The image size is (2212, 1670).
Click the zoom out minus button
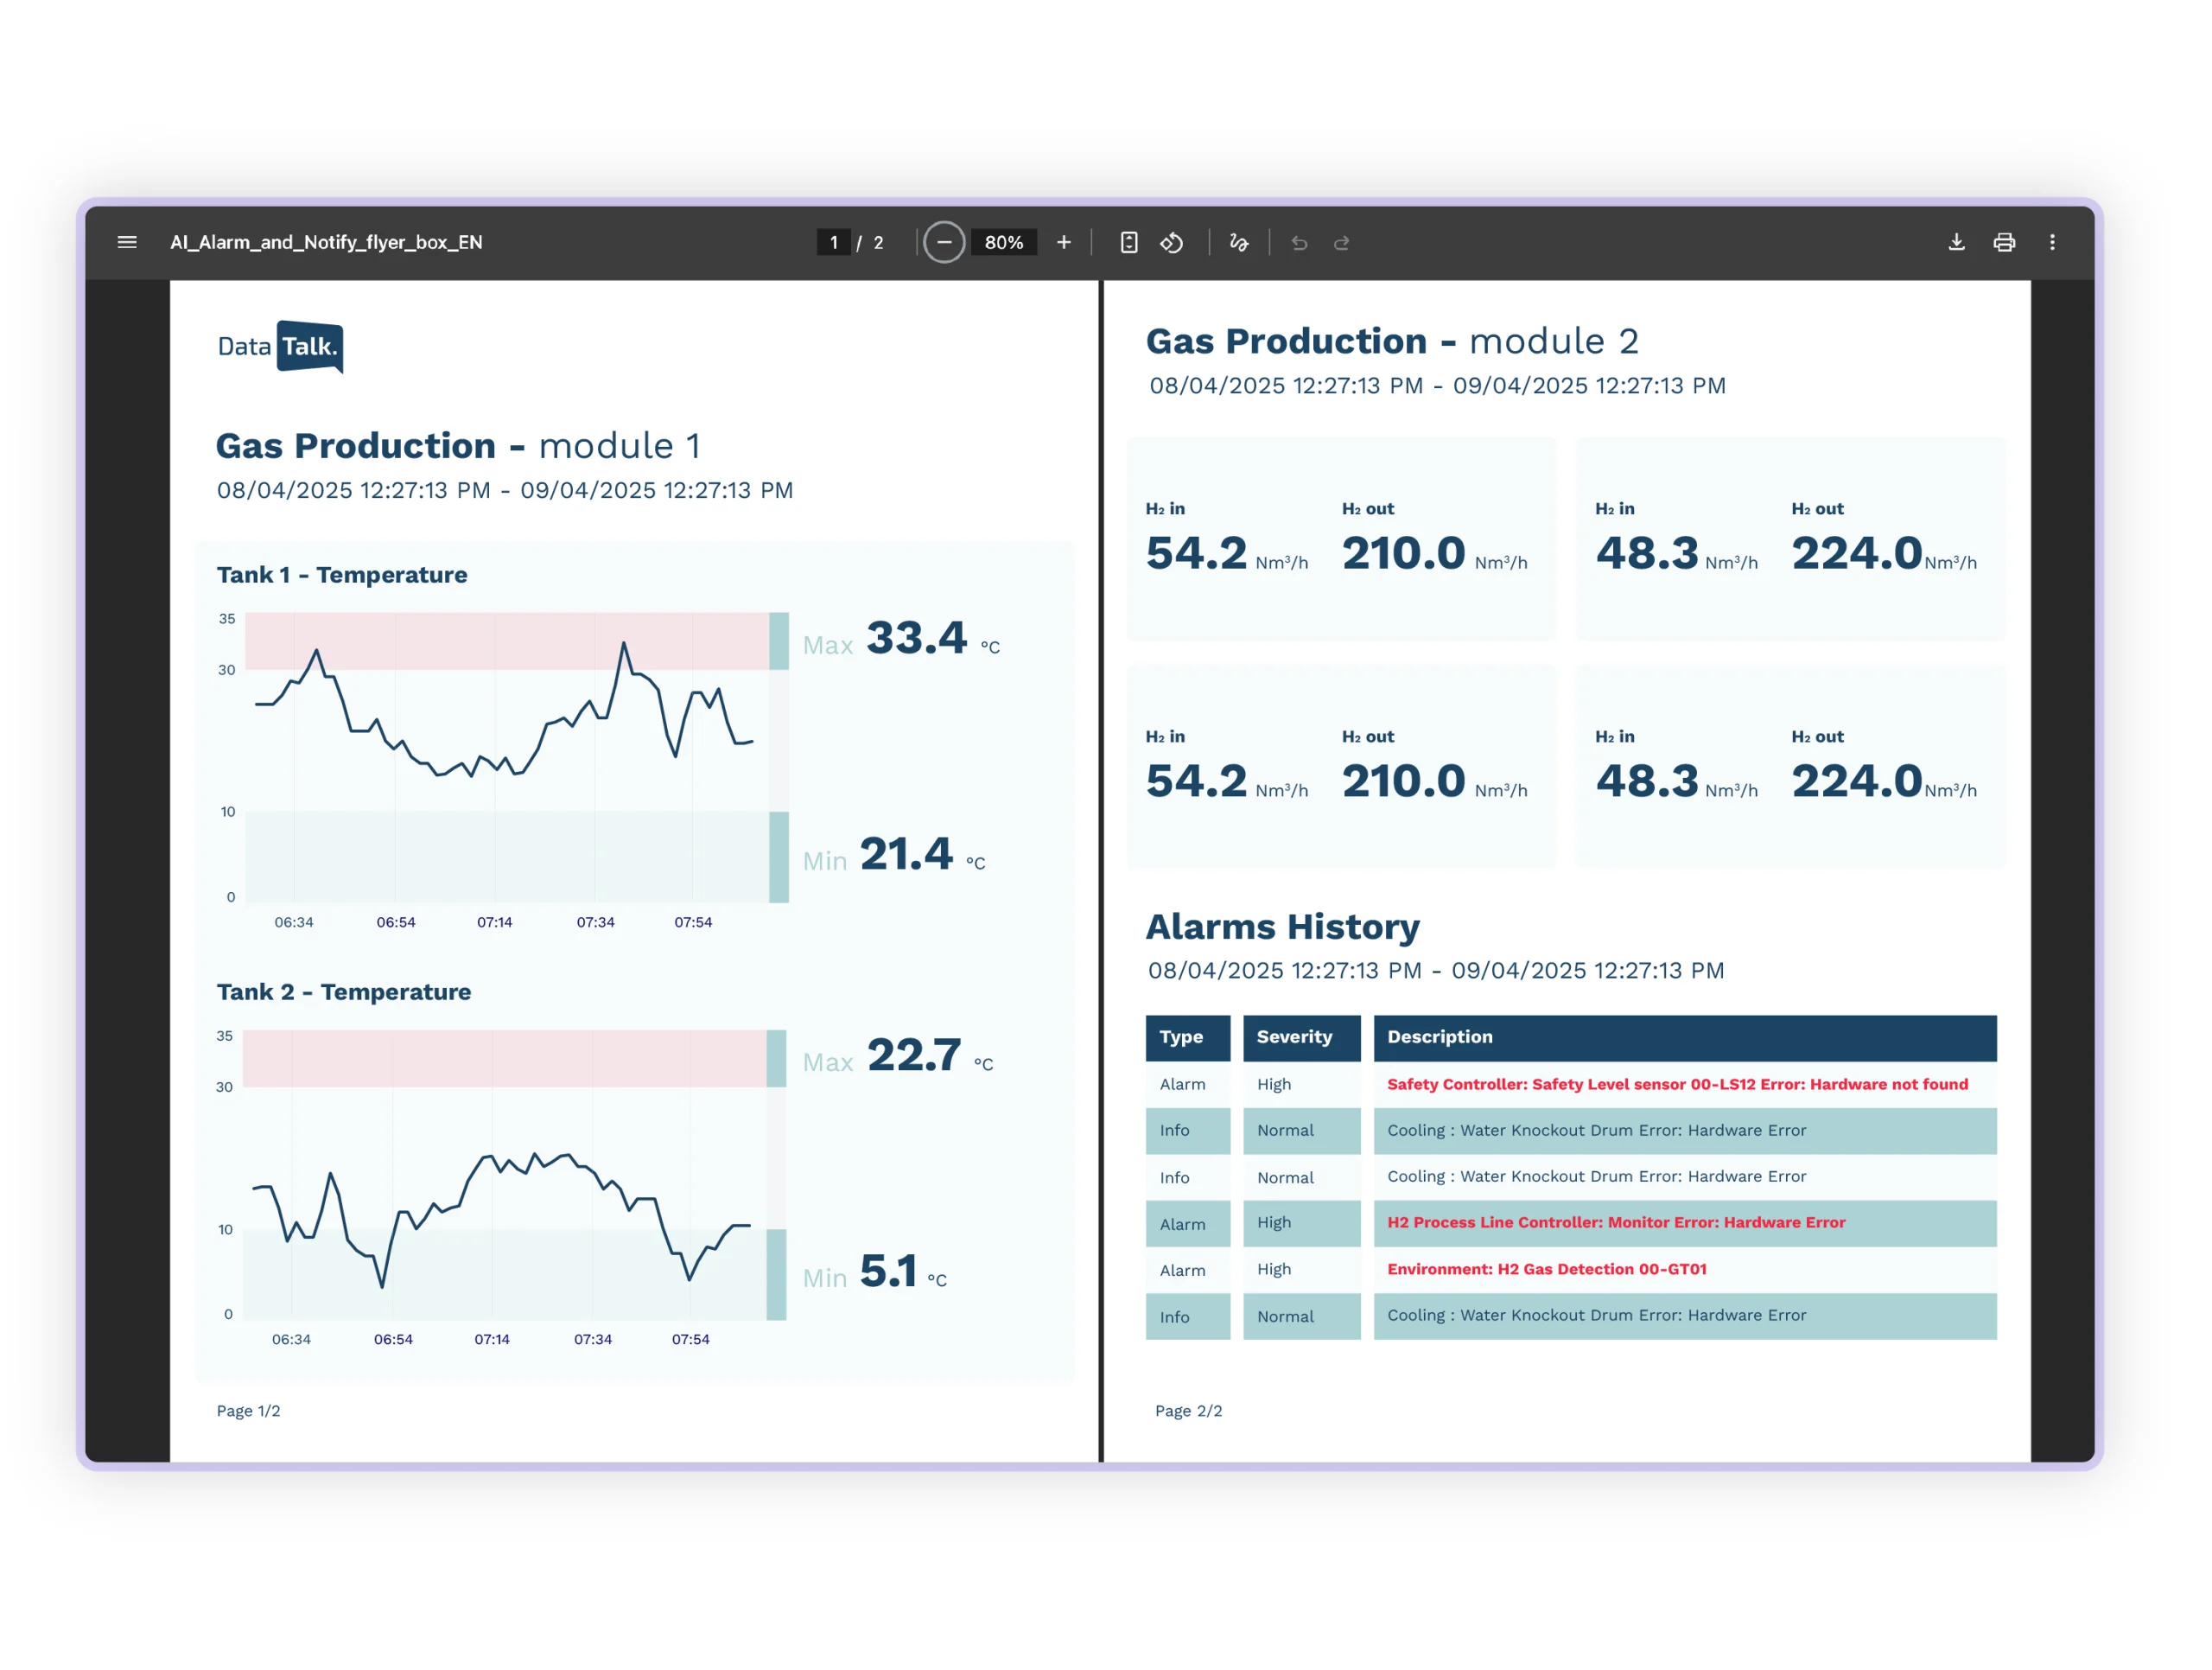point(944,242)
